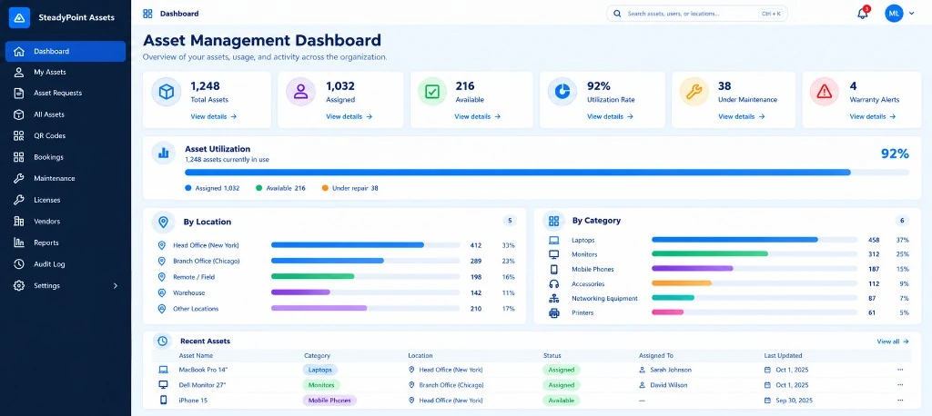The height and width of the screenshot is (416, 932).
Task: Click Sarah Johnson in Assigned To column
Action: (670, 370)
